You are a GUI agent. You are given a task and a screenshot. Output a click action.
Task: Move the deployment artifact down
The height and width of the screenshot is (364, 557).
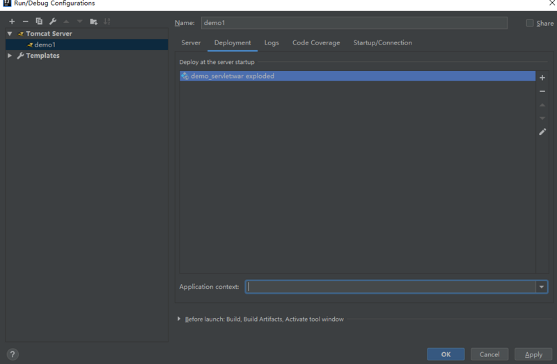point(542,118)
